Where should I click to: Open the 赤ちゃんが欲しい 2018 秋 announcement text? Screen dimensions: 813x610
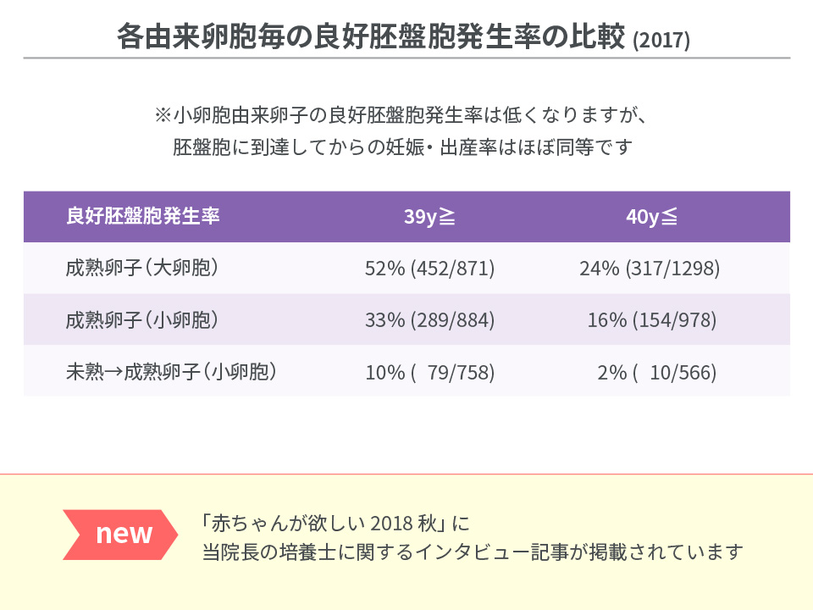(x=335, y=524)
